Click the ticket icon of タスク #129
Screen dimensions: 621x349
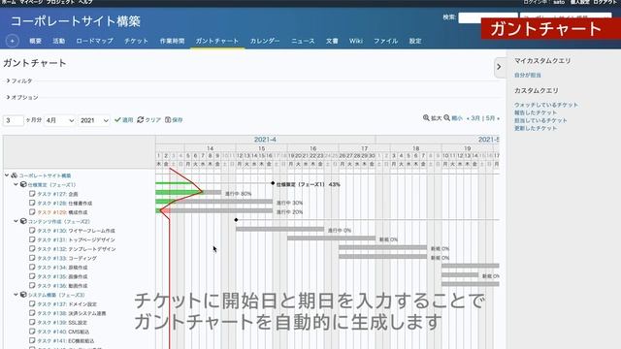(32, 212)
